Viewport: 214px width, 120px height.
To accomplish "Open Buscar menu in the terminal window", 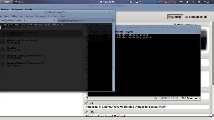I will pos(30,16).
